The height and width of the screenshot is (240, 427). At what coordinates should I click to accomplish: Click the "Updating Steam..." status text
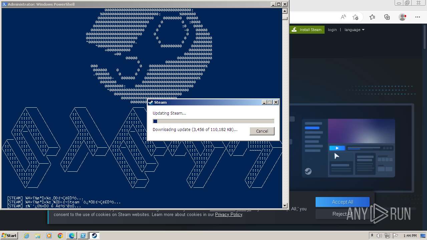pos(169,113)
